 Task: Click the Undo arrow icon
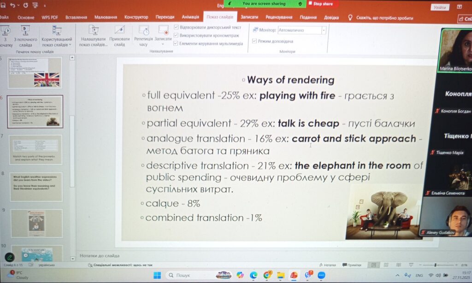(x=13, y=6)
